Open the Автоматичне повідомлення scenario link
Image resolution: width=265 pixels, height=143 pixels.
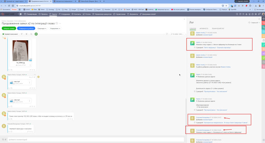click(226, 123)
